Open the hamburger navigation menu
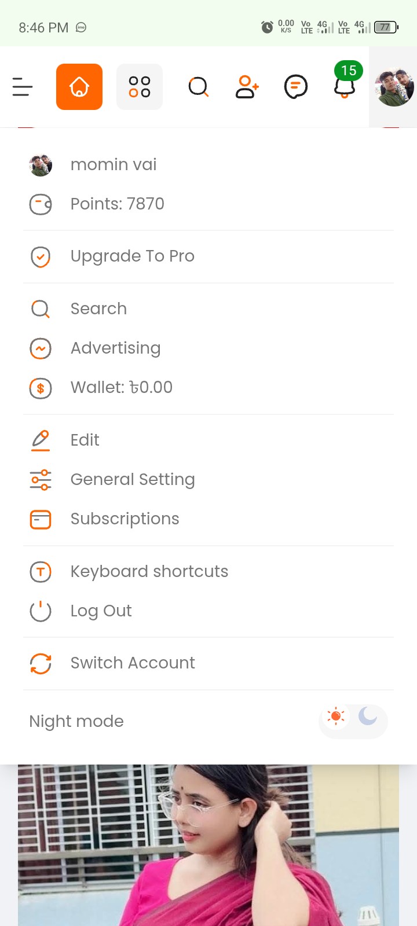 (x=23, y=87)
